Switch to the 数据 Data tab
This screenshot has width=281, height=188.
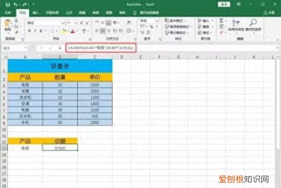[82, 13]
